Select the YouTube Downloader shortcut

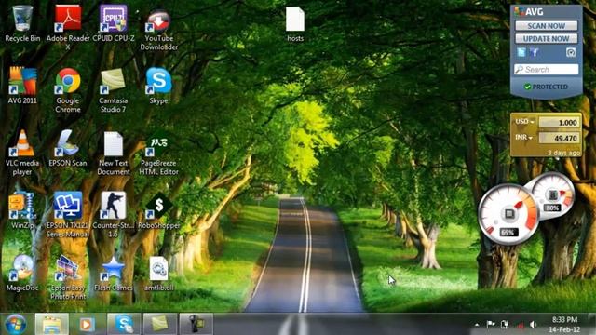click(x=159, y=31)
